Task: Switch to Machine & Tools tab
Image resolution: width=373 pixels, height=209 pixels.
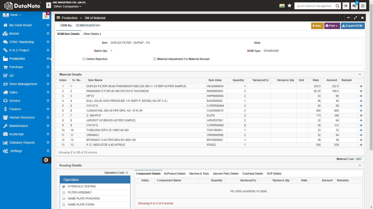Action: [x=199, y=174]
